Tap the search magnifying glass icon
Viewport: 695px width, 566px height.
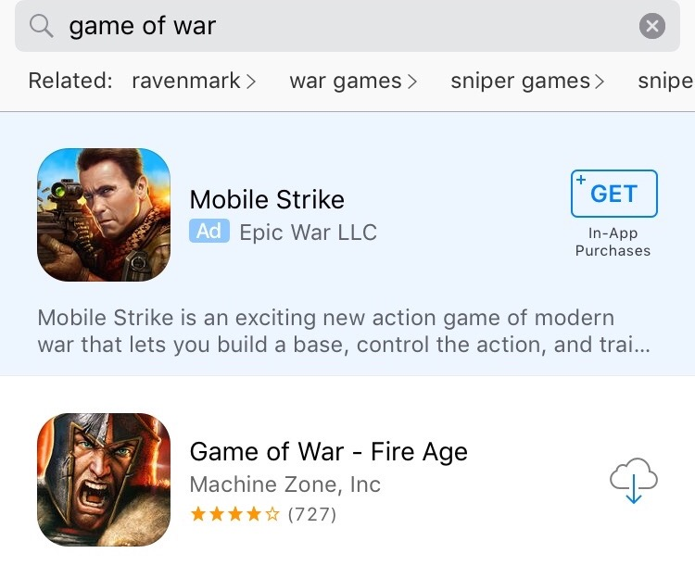click(41, 26)
